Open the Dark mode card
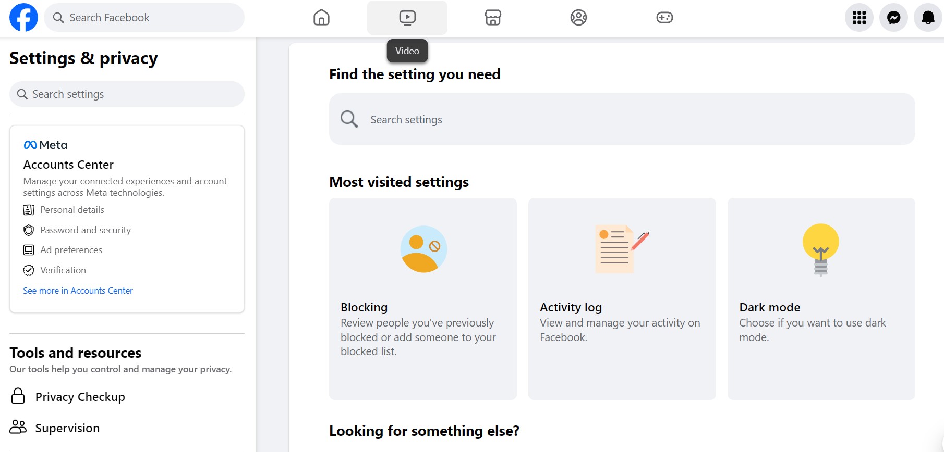Screen dimensions: 944x452 coord(821,299)
